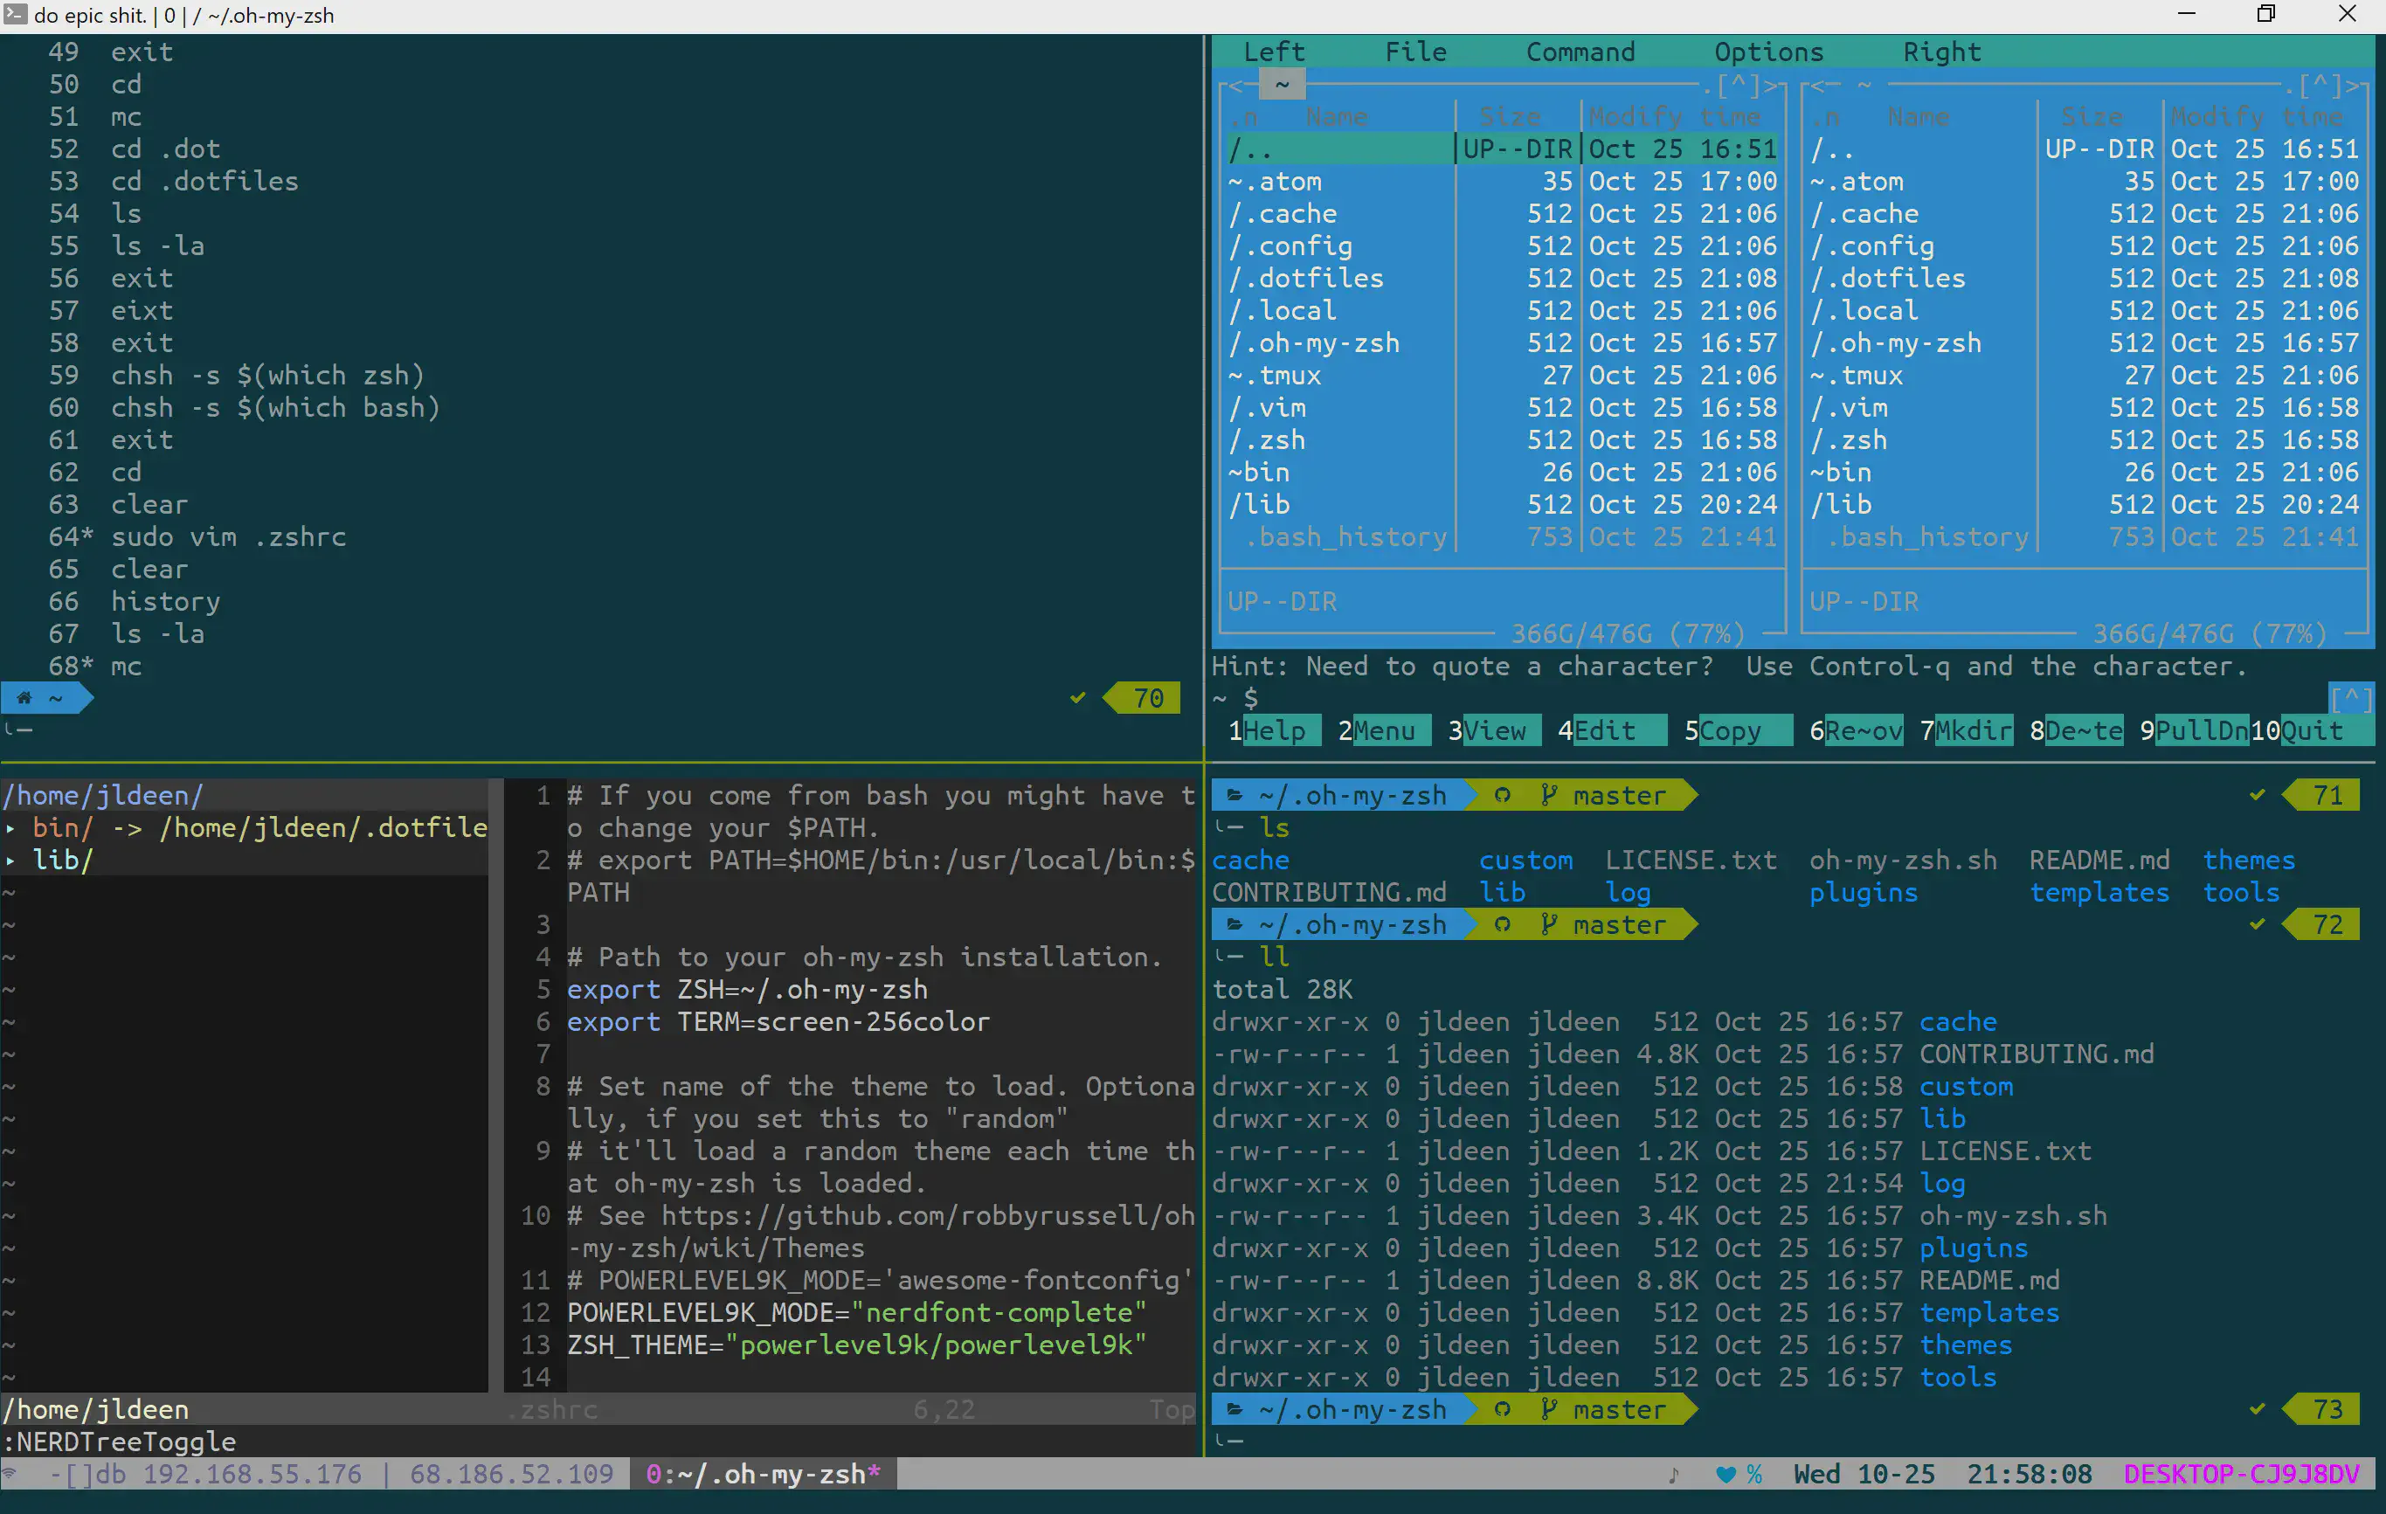
Task: Click the open folder icon in prompt 73
Action: (1234, 1409)
